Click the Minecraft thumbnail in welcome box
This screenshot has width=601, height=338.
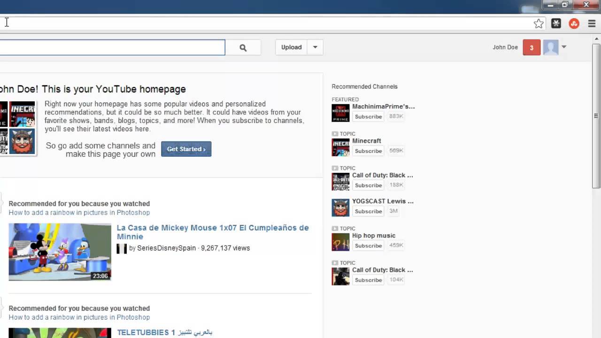coord(22,114)
